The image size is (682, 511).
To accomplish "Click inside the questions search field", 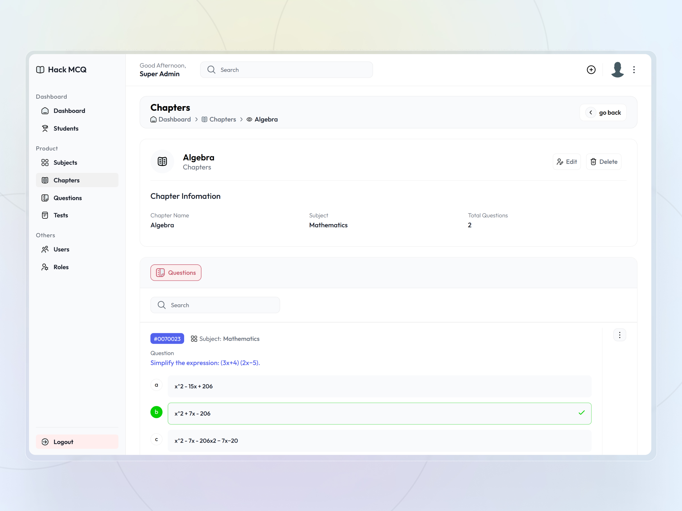I will coord(215,305).
